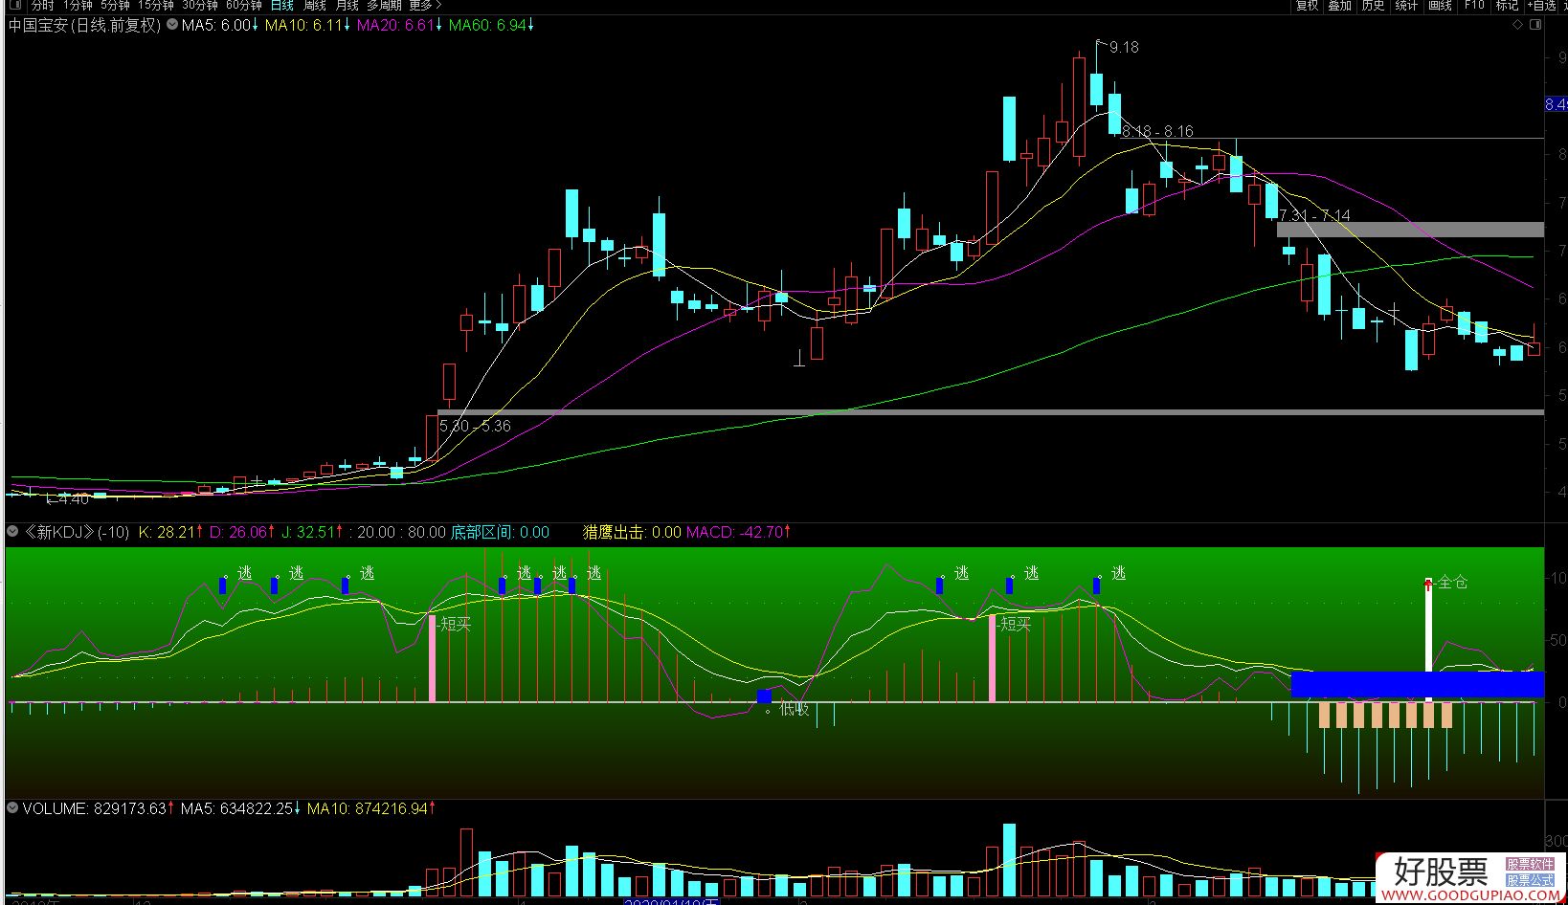1568x905 pixels.
Task: Click the 9.18 high price label
Action: [x=1124, y=47]
